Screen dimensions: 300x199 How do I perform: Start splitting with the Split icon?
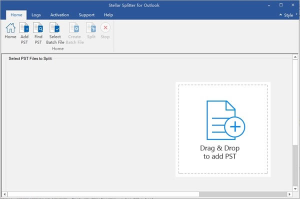[x=91, y=27]
